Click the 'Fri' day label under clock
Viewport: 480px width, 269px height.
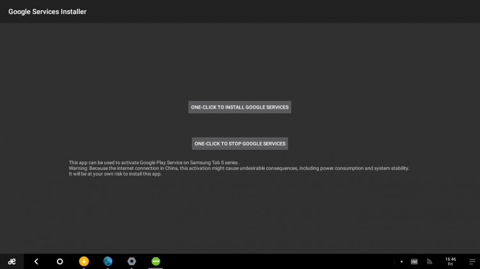(450, 265)
